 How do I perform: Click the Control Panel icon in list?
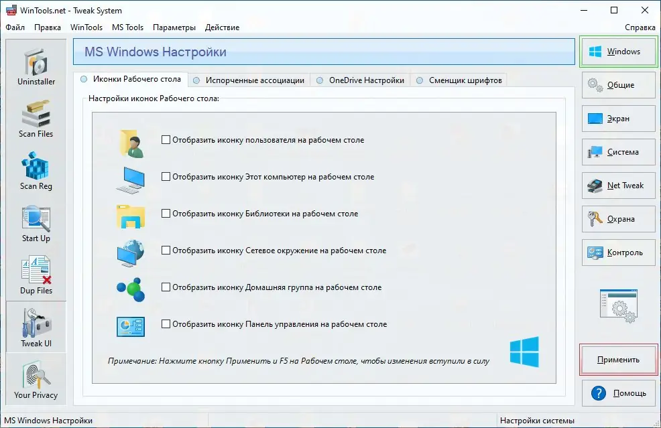pos(131,326)
